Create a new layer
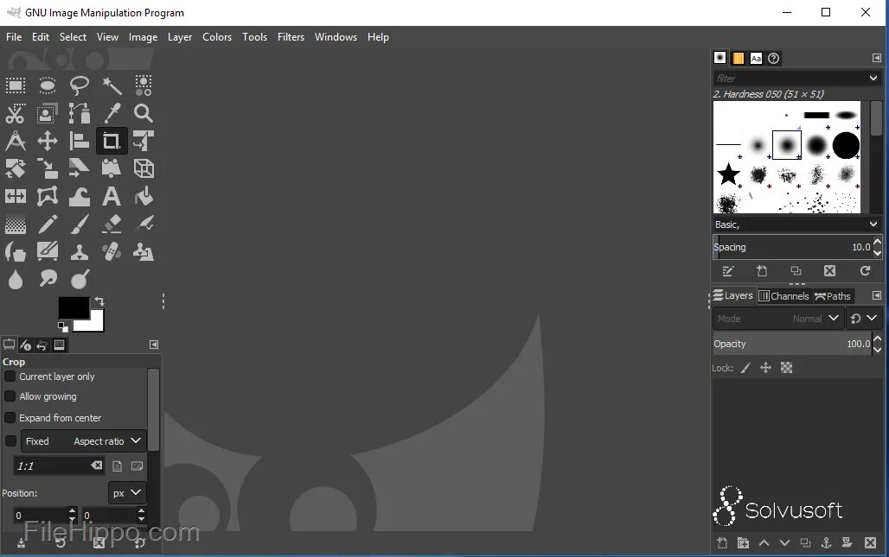 pos(722,543)
